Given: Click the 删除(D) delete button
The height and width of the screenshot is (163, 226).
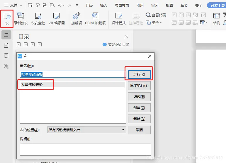Looking at the screenshot, I should click(x=139, y=119).
